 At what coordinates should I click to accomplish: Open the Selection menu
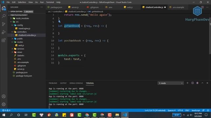click(22, 2)
